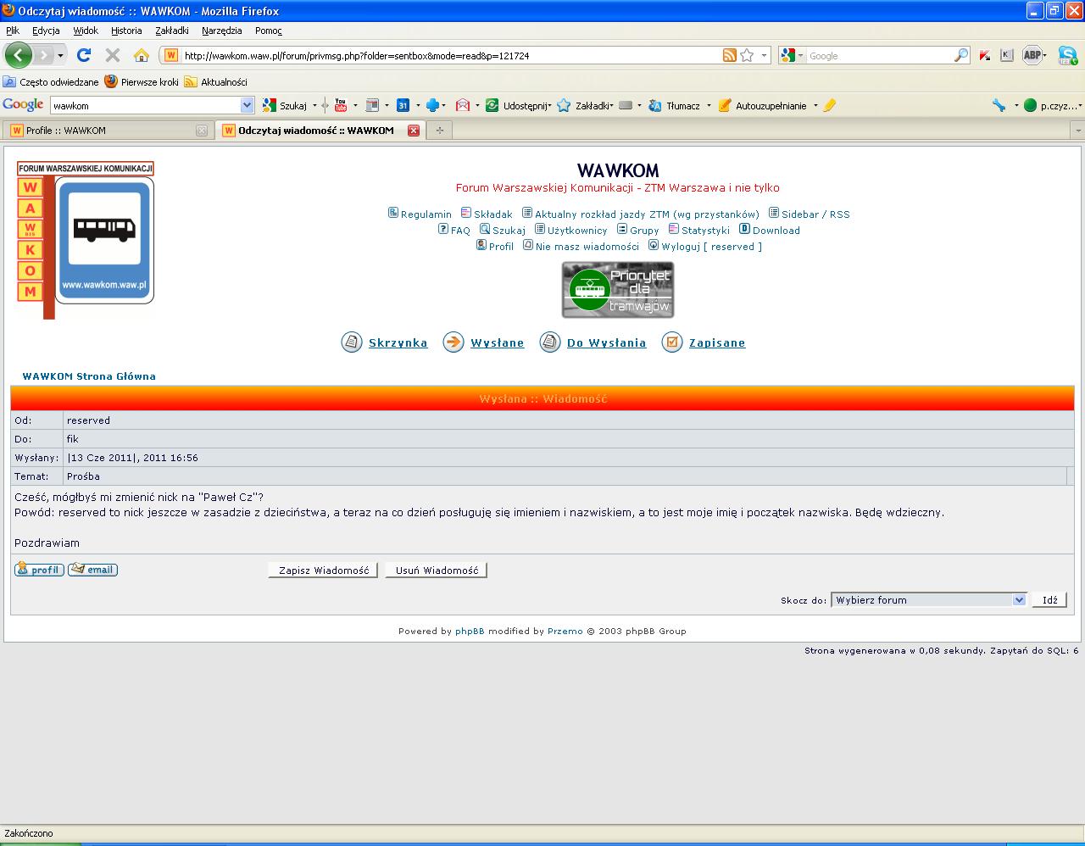Open the back history dropdown arrow

60,56
